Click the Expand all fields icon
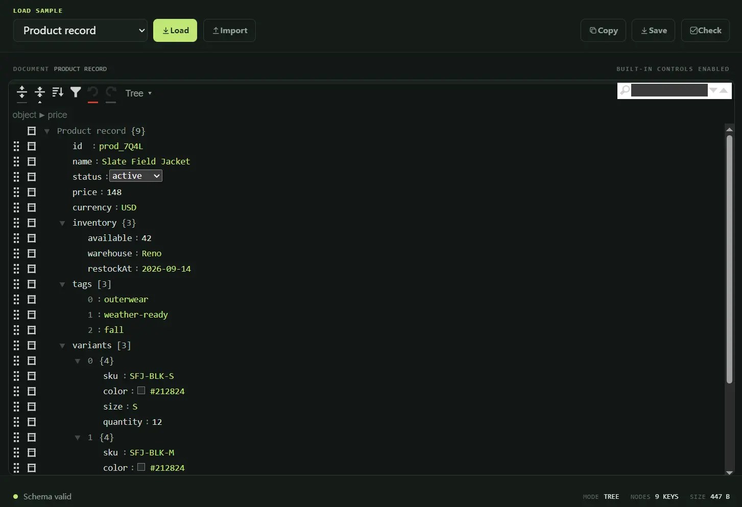 (x=22, y=92)
